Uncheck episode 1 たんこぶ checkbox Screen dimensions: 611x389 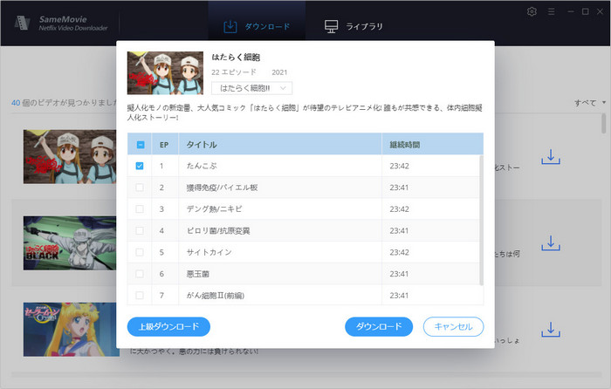pos(141,165)
